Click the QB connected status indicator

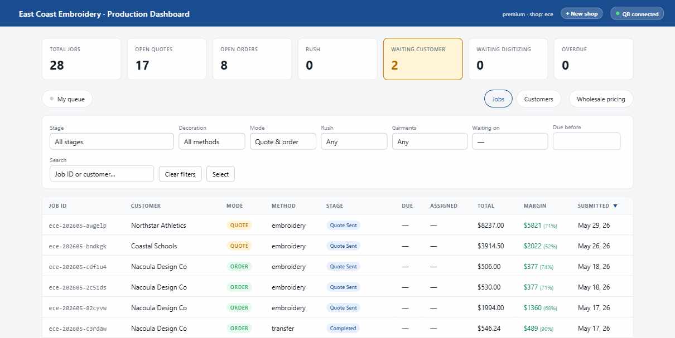[637, 14]
